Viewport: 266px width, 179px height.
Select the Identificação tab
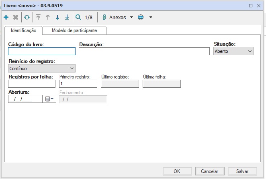coord(23,30)
